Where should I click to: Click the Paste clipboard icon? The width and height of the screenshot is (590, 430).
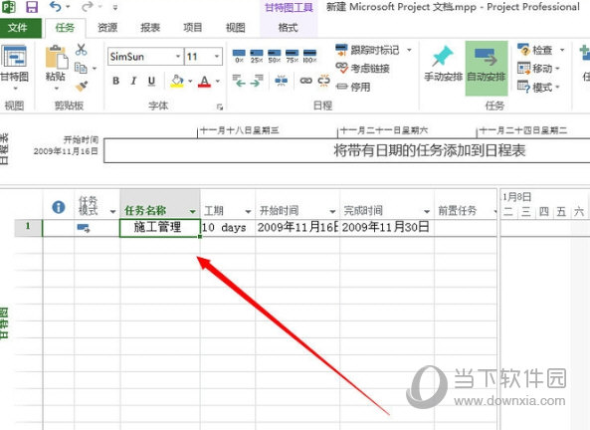pyautogui.click(x=56, y=58)
